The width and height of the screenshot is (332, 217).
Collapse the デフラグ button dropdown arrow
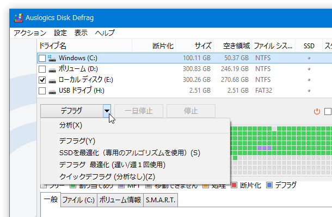(107, 111)
